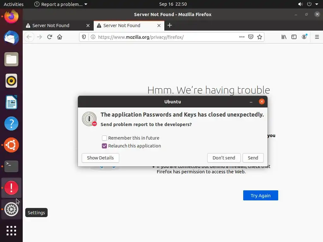Open Activities overview

tap(14, 4)
